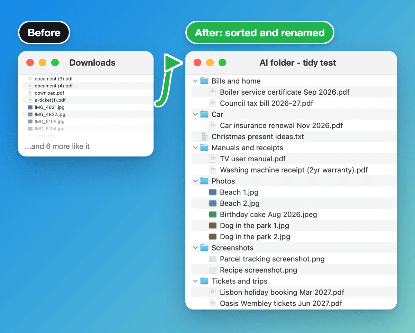415x333 pixels.
Task: Collapse the Tickets and trips chevron
Action: tap(195, 281)
